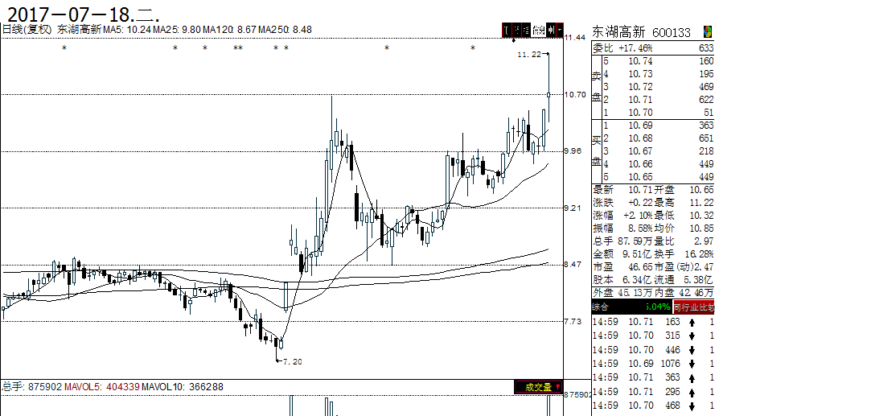Click the 振幅 8.58% value
This screenshot has width=871, height=416.
click(640, 229)
